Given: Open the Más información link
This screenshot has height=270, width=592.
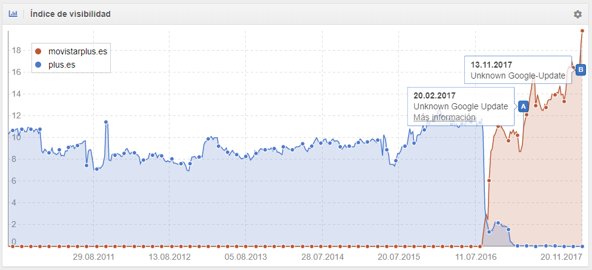Looking at the screenshot, I should pyautogui.click(x=444, y=117).
